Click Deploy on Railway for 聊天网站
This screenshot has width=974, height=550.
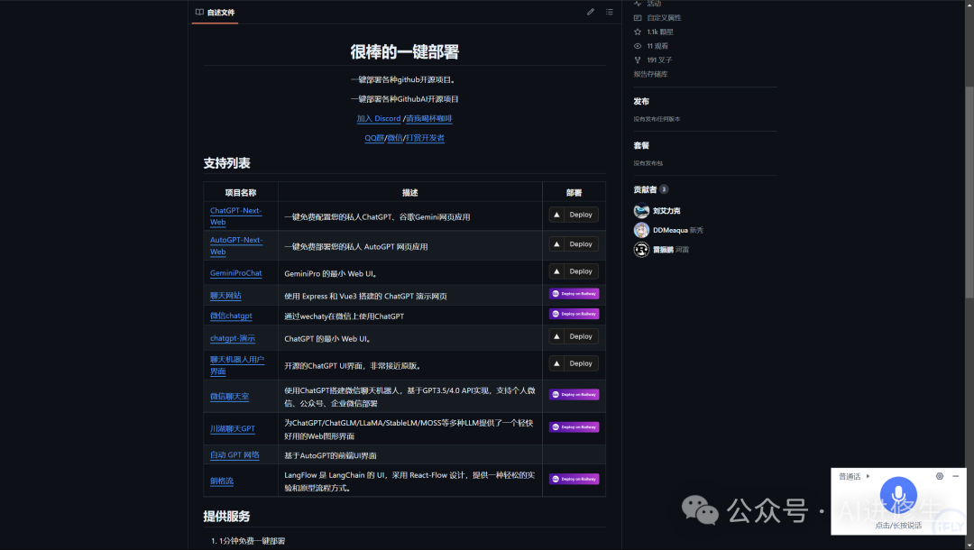[574, 294]
